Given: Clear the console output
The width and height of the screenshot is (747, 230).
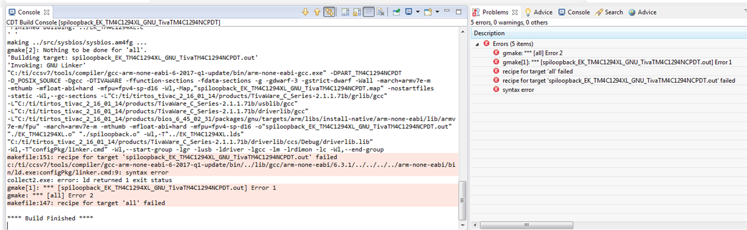Looking at the screenshot, I should point(380,11).
